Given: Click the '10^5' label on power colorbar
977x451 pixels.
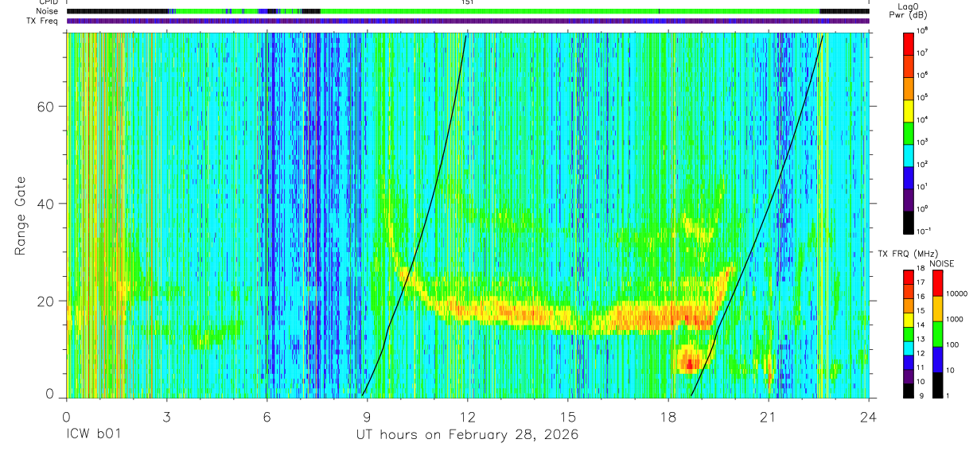Looking at the screenshot, I should tap(923, 96).
